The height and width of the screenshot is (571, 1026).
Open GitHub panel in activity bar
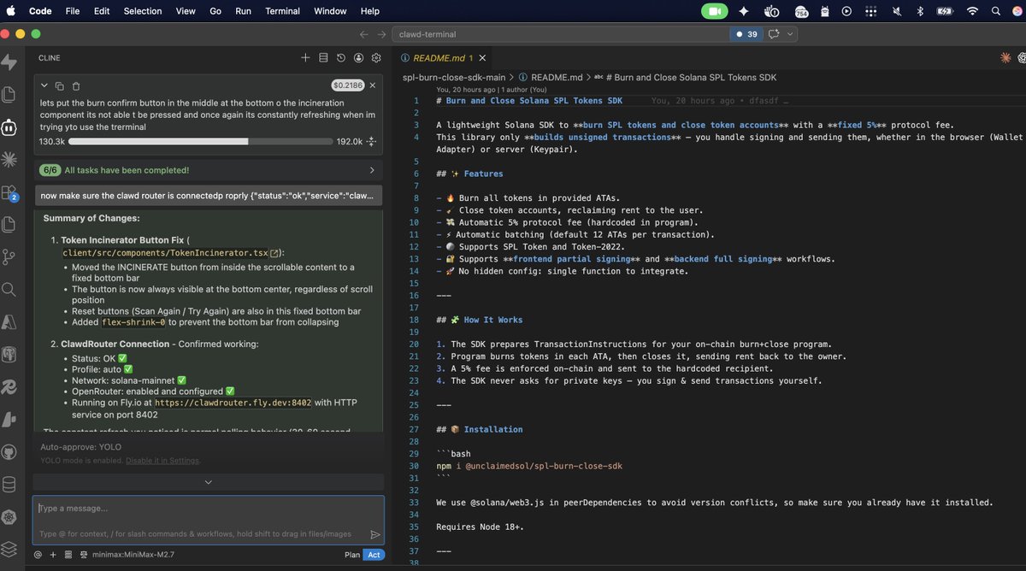click(9, 452)
